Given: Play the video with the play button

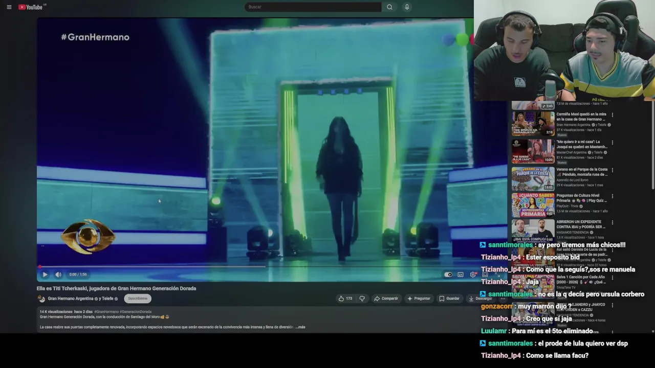Looking at the screenshot, I should click(45, 274).
